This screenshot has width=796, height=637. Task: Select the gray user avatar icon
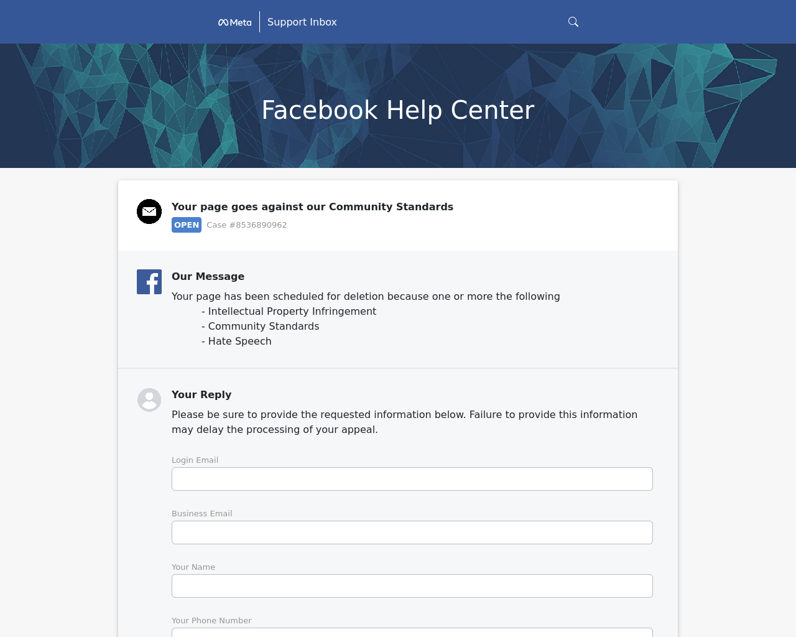(149, 400)
